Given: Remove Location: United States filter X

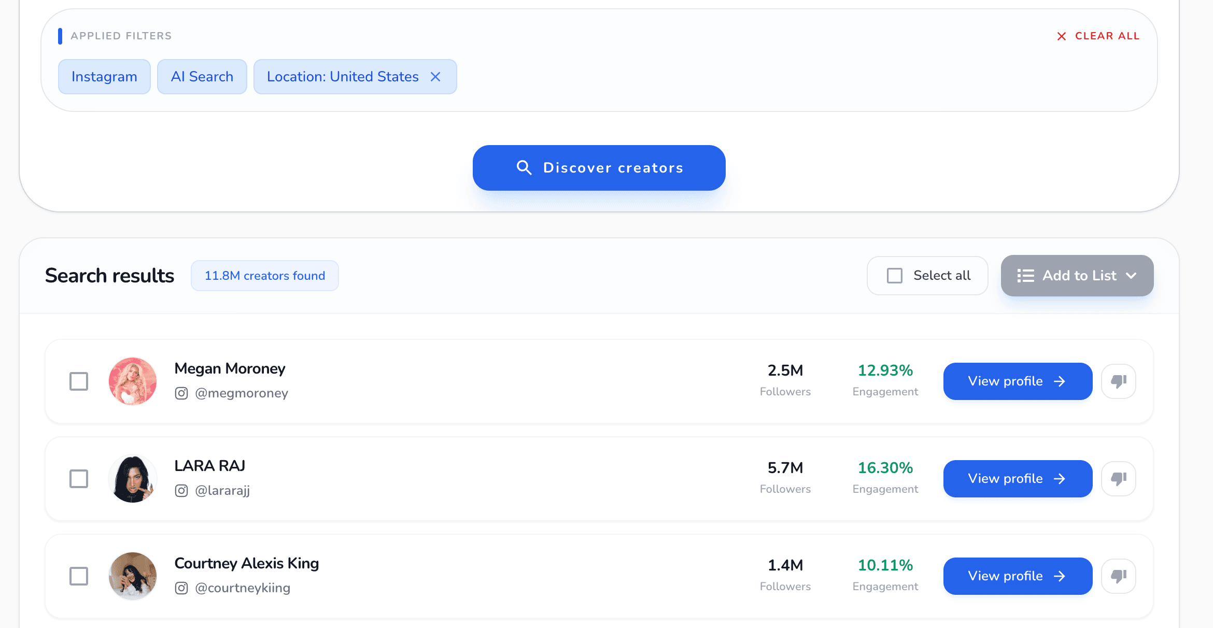Looking at the screenshot, I should (435, 77).
